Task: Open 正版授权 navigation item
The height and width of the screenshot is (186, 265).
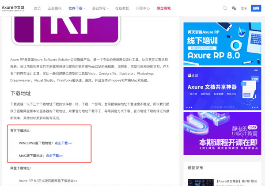Action: [x=55, y=8]
